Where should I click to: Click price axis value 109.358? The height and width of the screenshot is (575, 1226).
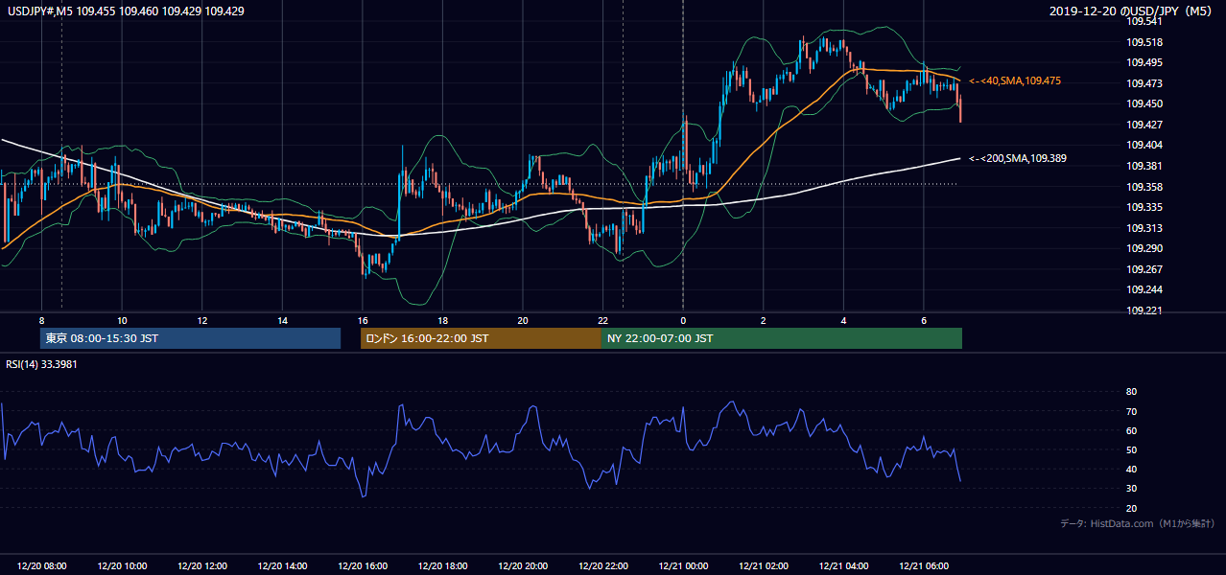pos(1143,187)
